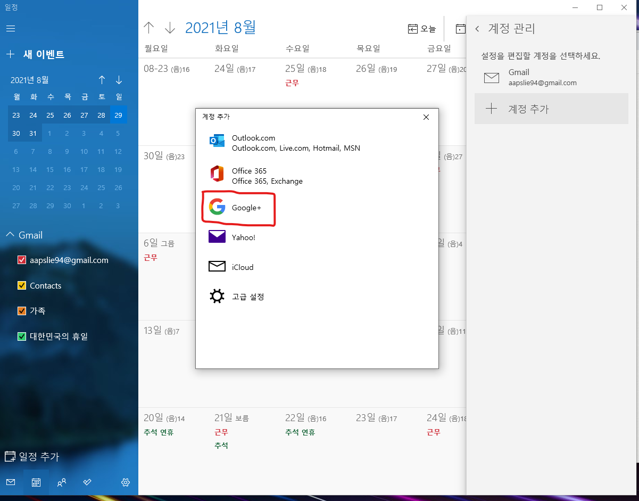Image resolution: width=639 pixels, height=501 pixels.
Task: Choose the iCloud account option
Action: point(317,267)
